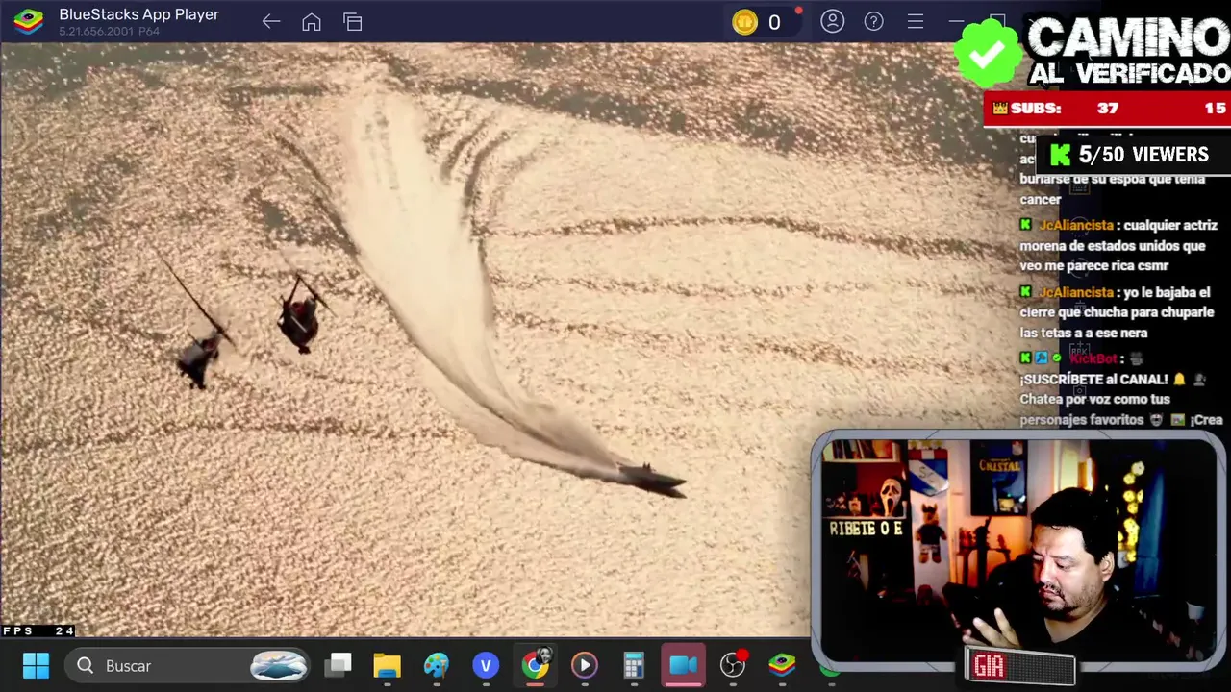Open the BlueStacks account profile icon

832,21
